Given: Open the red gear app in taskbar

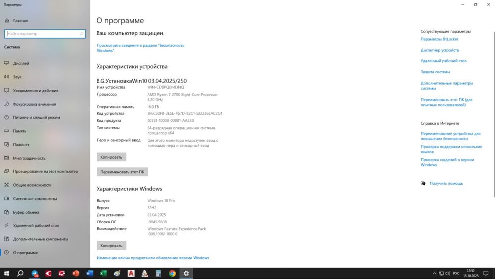Looking at the screenshot, I should click(x=62, y=273).
